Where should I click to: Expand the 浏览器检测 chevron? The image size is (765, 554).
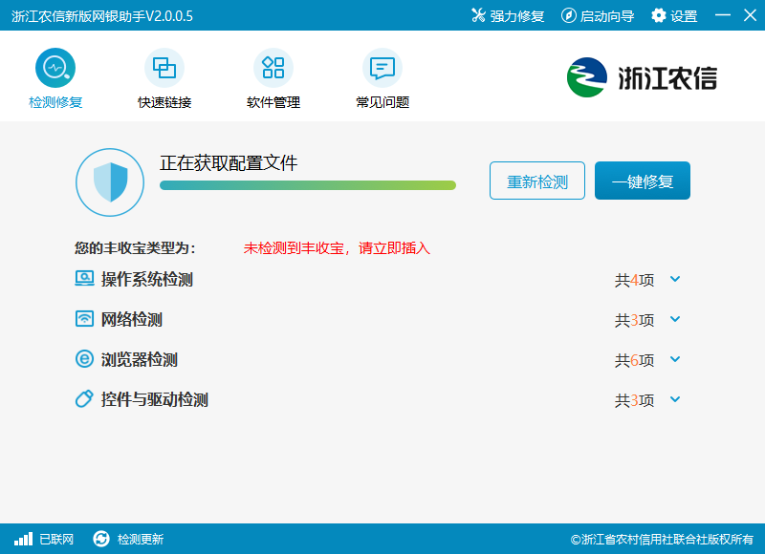[675, 359]
